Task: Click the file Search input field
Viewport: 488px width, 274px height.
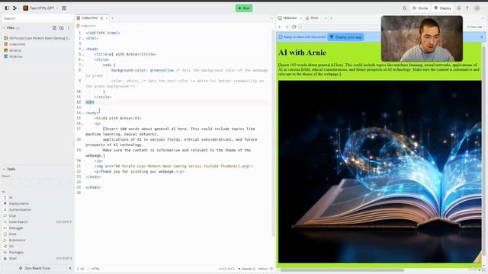Action: click(37, 18)
